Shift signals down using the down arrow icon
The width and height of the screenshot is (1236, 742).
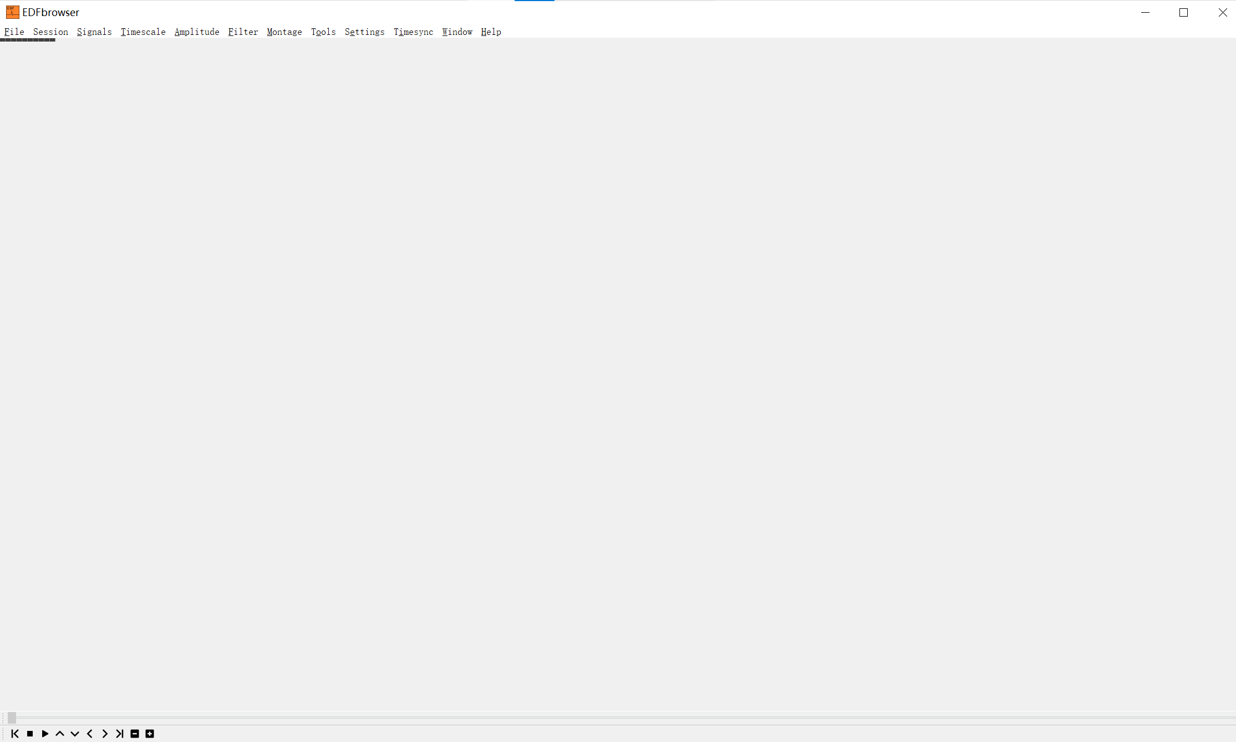point(75,733)
